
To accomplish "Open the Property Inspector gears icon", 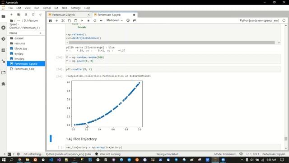I will (x=3, y=62).
